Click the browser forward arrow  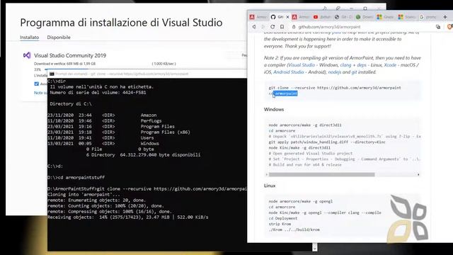tap(263, 27)
